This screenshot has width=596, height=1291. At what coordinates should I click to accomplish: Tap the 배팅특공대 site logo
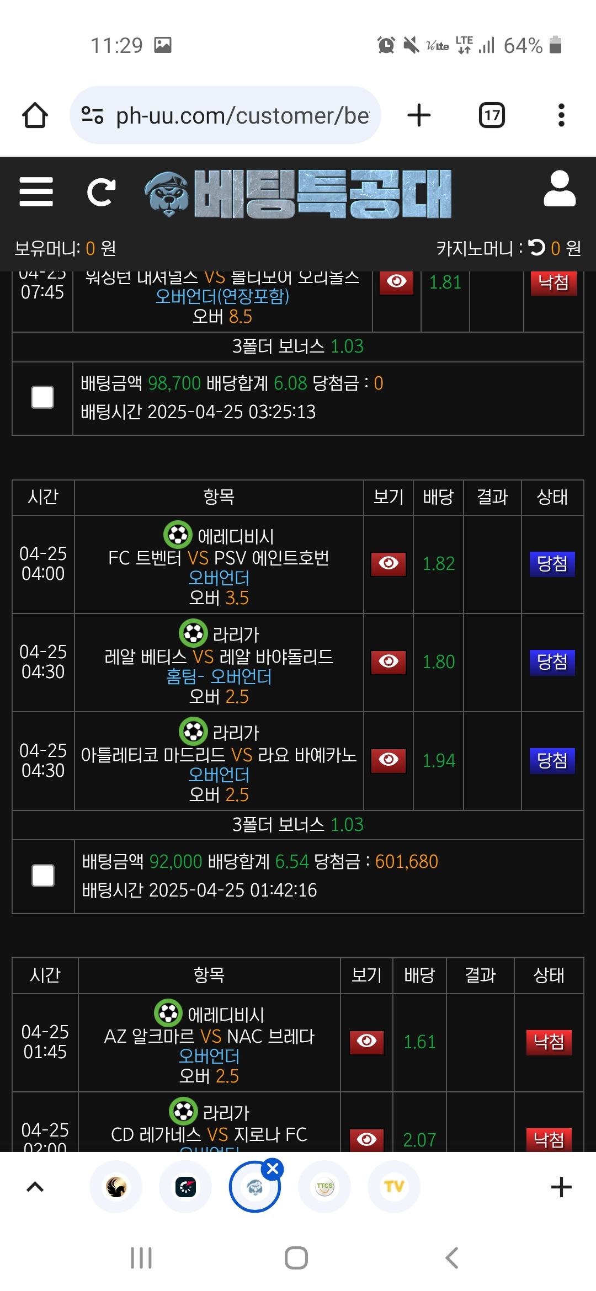298,193
